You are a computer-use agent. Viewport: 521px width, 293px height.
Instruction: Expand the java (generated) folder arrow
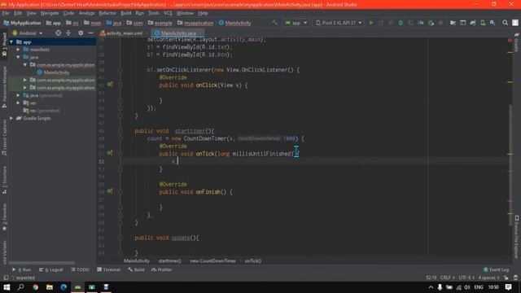click(18, 95)
